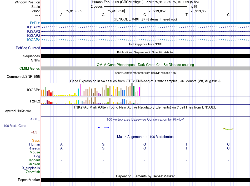Open the OMIM Genes track label
This screenshot has height=186, width=250.
30,68
